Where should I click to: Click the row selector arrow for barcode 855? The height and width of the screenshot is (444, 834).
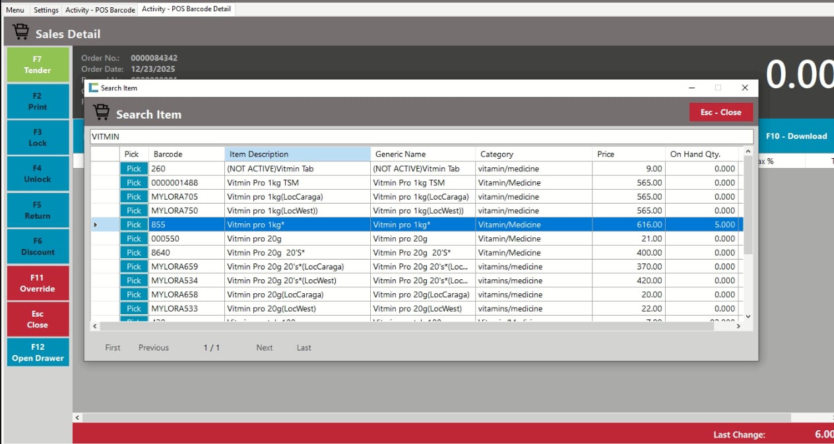[x=96, y=225]
